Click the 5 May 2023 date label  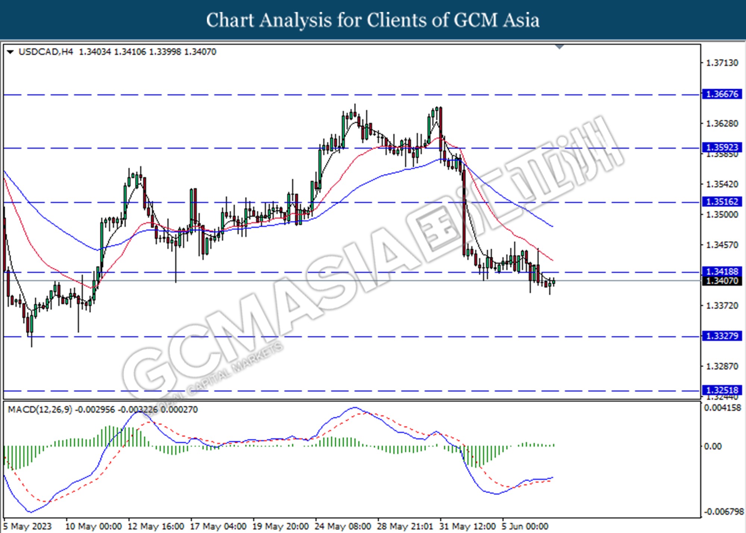(x=27, y=527)
